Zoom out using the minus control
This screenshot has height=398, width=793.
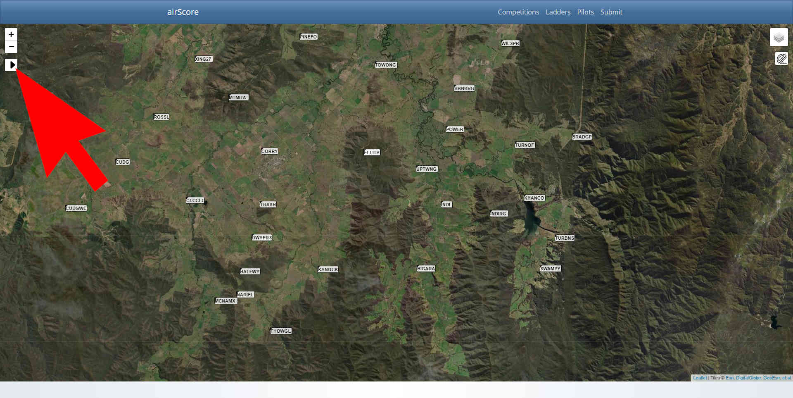tap(11, 47)
